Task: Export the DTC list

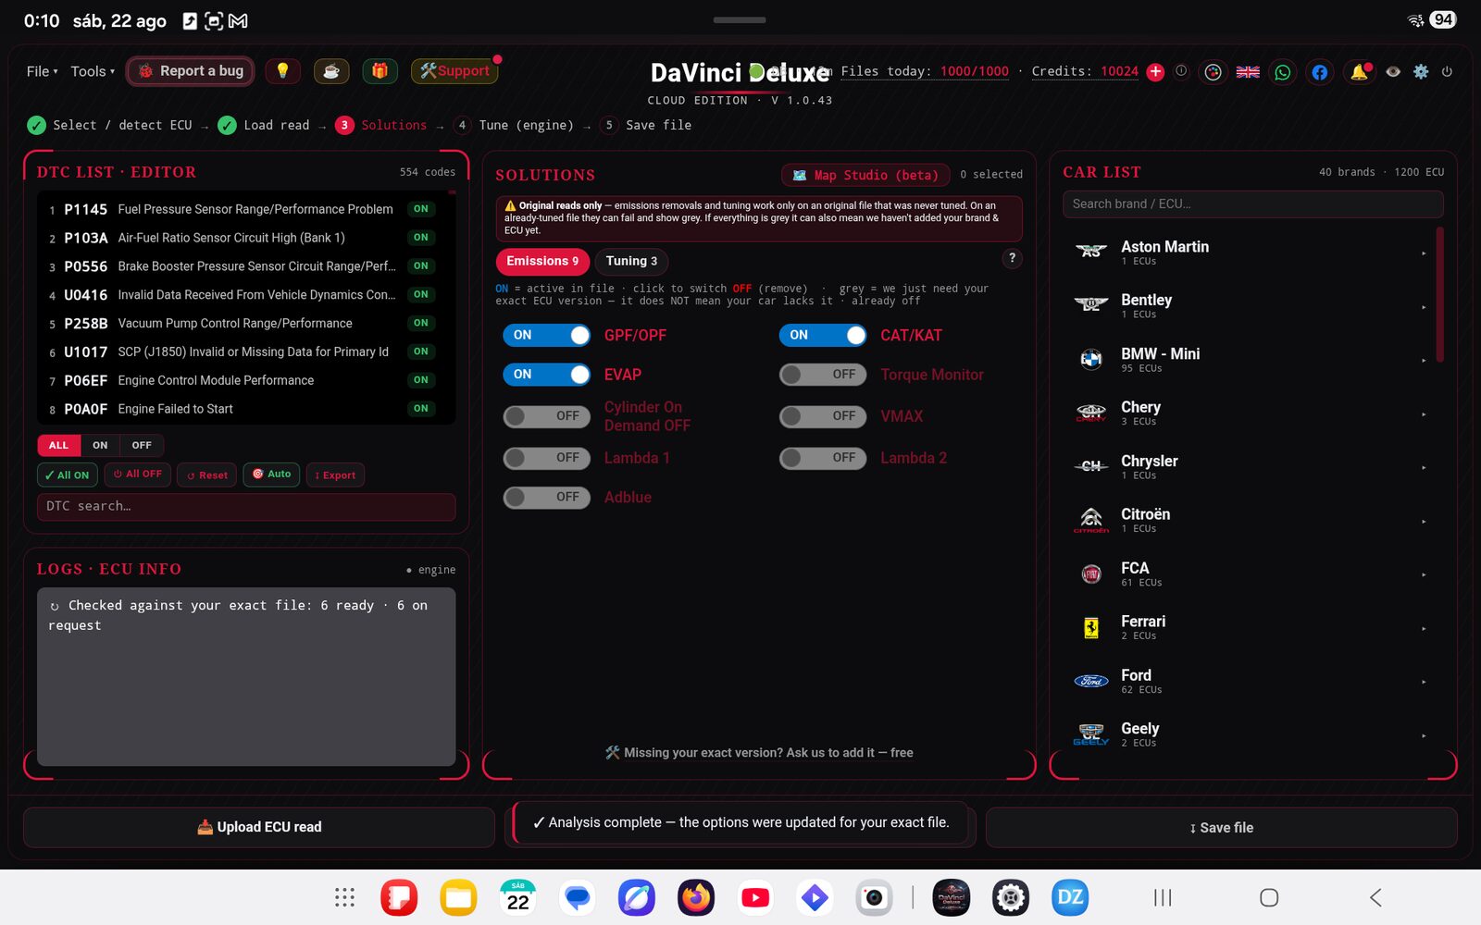Action: click(335, 475)
